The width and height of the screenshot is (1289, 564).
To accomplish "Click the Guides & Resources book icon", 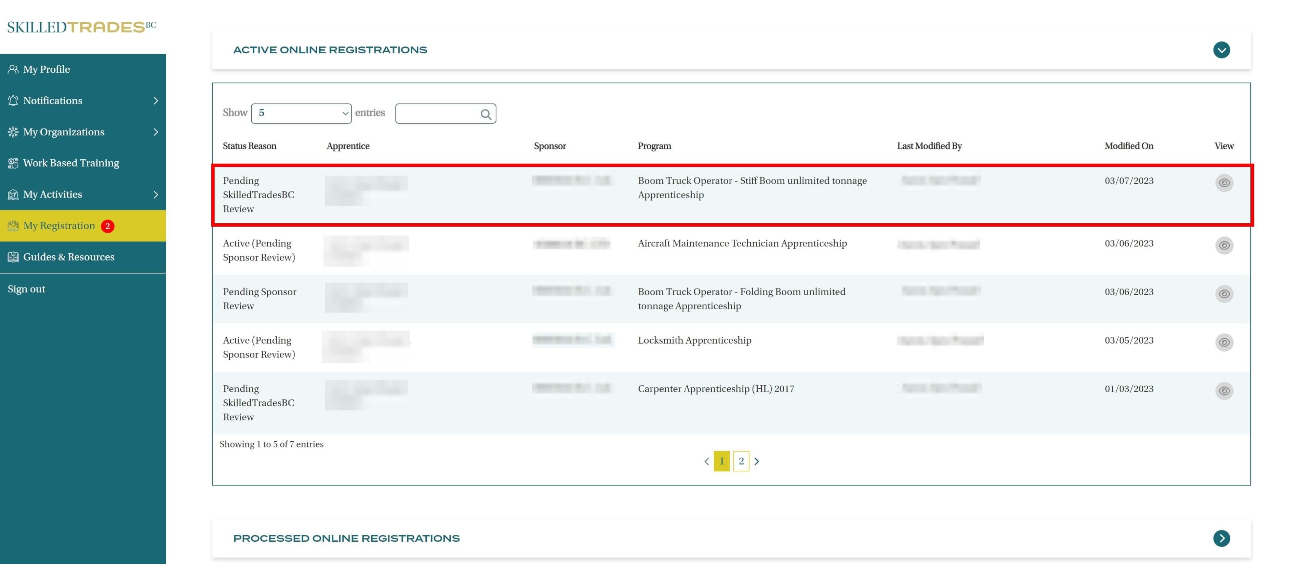I will (x=13, y=257).
